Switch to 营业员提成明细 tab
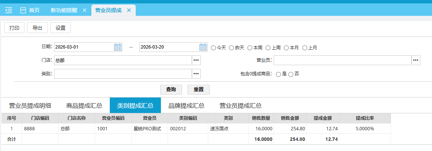Image resolution: width=432 pixels, height=151 pixels. coord(30,105)
